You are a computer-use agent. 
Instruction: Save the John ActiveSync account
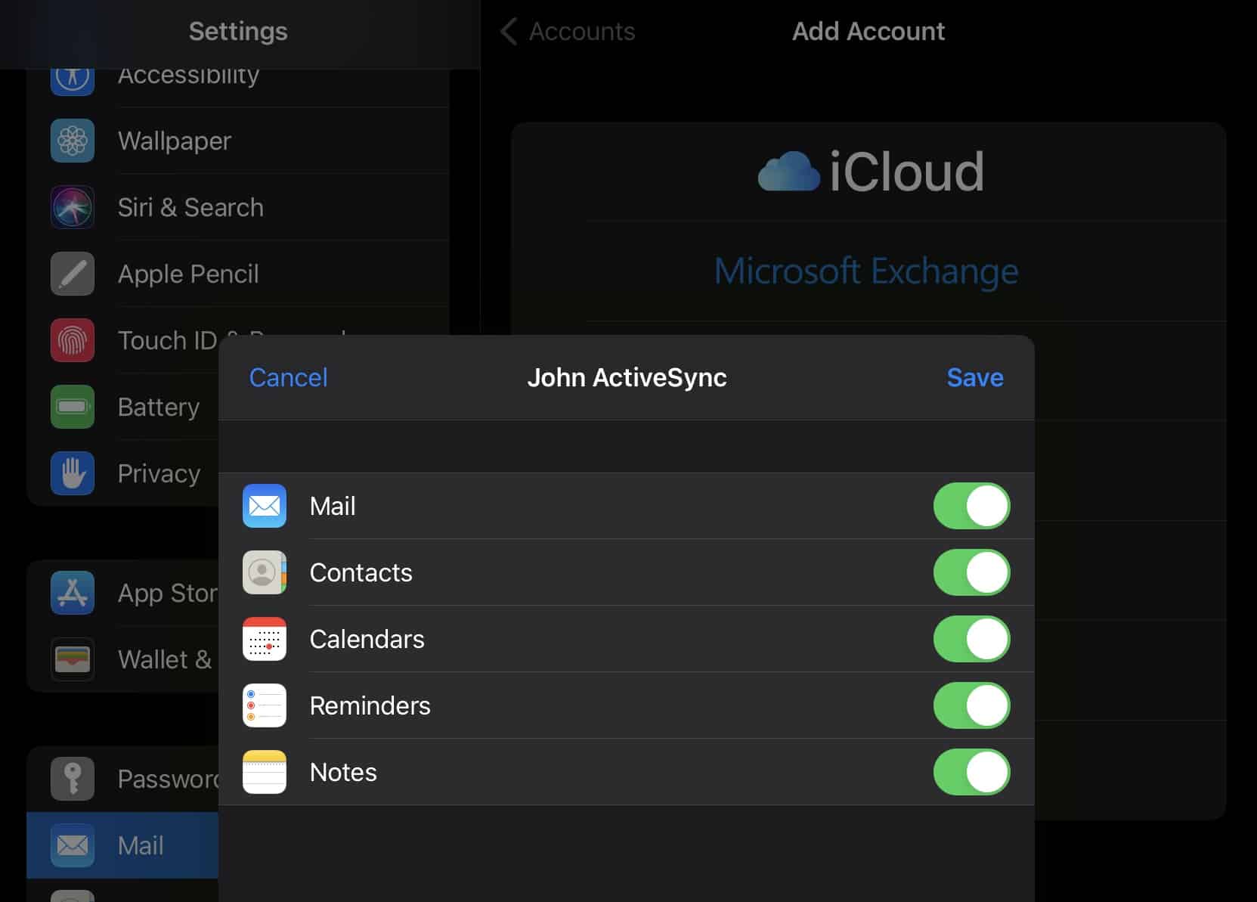[x=974, y=377]
